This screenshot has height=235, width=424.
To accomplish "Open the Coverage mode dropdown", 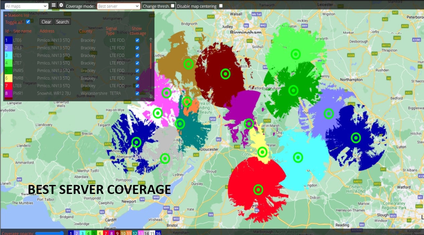I will (119, 6).
